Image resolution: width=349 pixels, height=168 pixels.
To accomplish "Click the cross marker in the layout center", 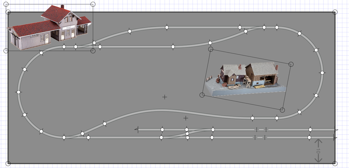I will (x=165, y=97).
